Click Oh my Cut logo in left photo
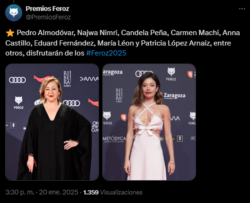Screen dimensions: 250x203 (x=95, y=127)
